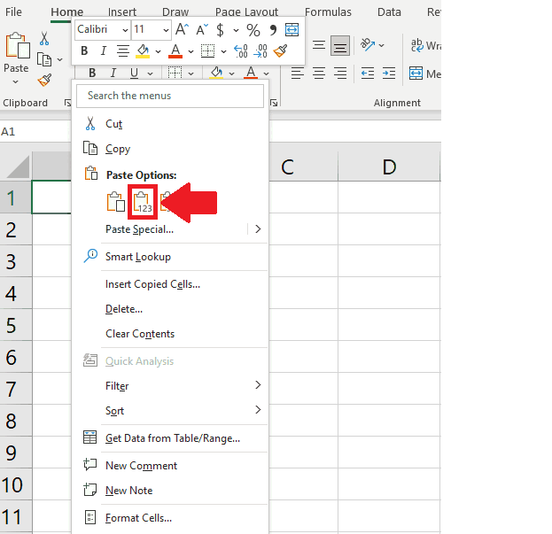Expand the Filter submenu arrow
This screenshot has width=552, height=534.
[258, 385]
